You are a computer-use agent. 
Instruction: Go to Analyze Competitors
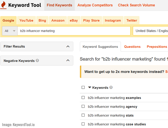pyautogui.click(x=95, y=5)
